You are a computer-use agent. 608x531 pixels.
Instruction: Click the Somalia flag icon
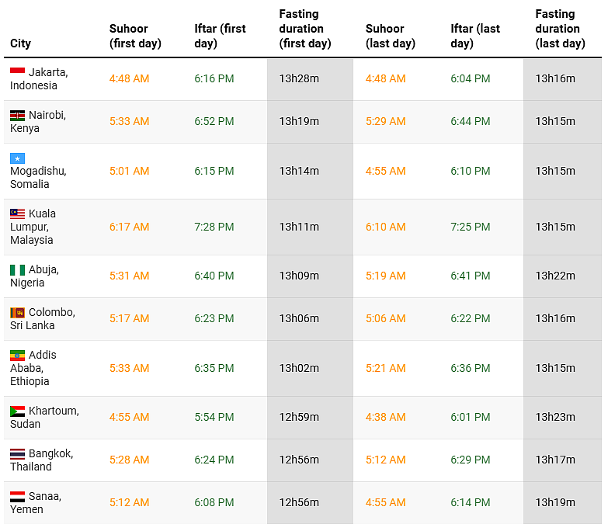17,158
